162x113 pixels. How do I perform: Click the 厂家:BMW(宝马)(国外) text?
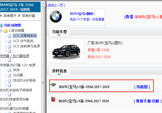tap(105, 43)
